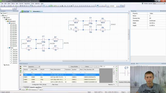Select capacitor C1 on the schematic
The image size is (166, 93).
click(91, 21)
